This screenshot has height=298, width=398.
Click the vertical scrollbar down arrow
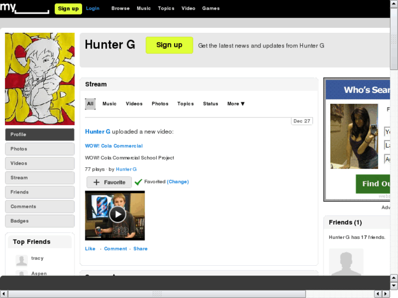pyautogui.click(x=394, y=286)
